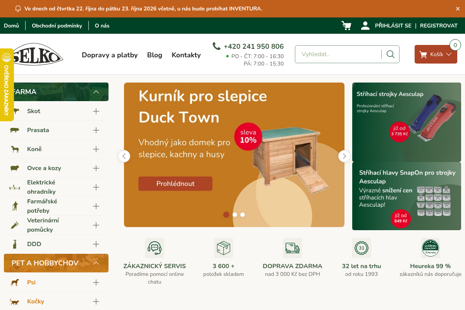
Task: Close the inventory notification banner
Action: pyautogui.click(x=458, y=9)
